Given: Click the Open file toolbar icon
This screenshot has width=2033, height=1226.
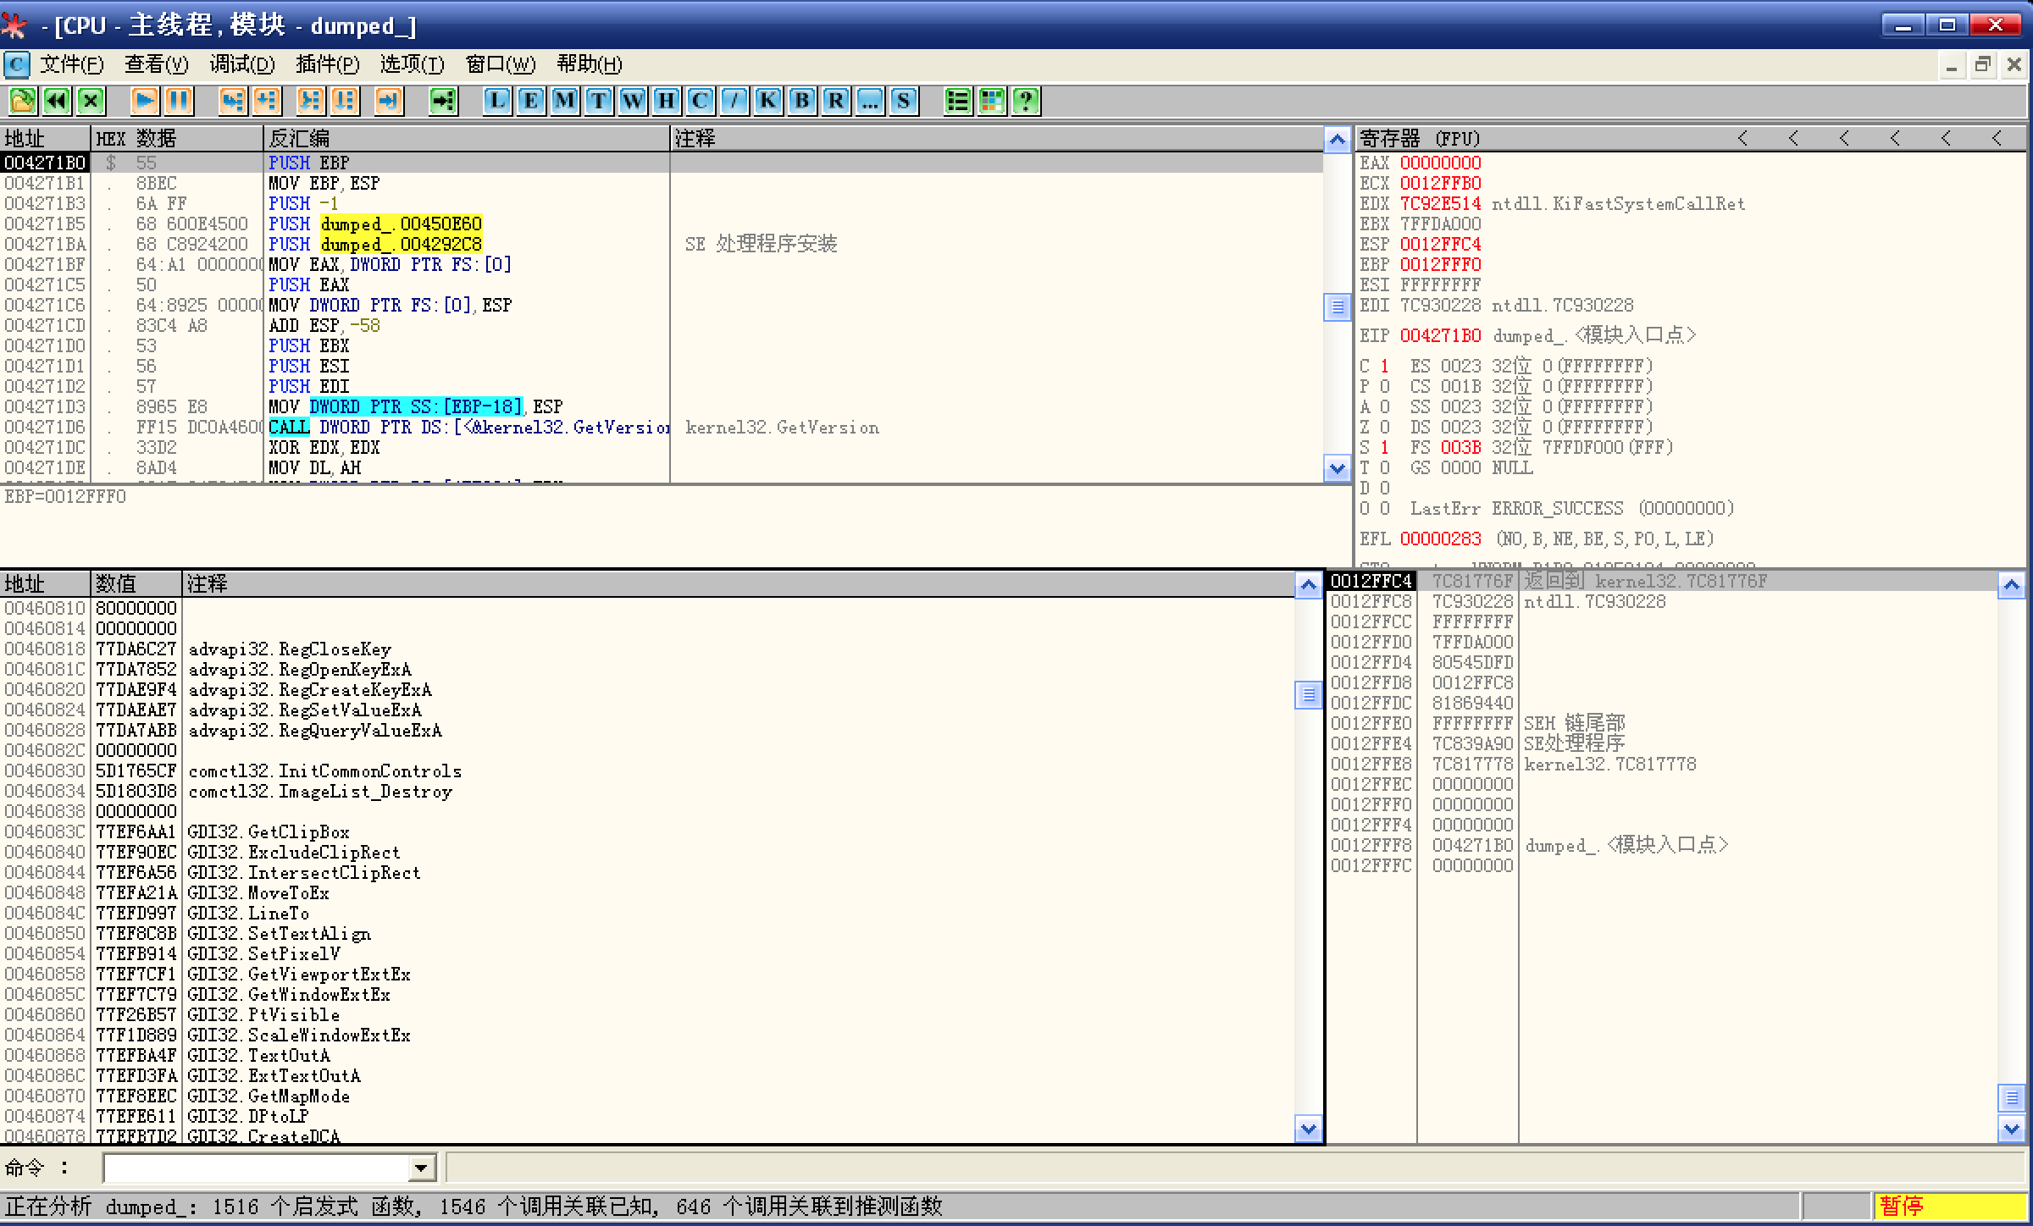Looking at the screenshot, I should (22, 102).
